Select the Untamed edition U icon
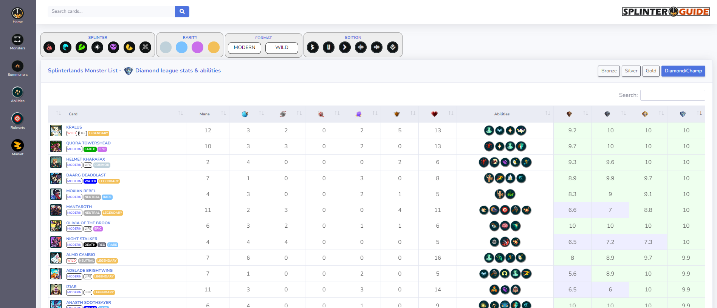Screen dimensions: 717x308 click(x=329, y=47)
